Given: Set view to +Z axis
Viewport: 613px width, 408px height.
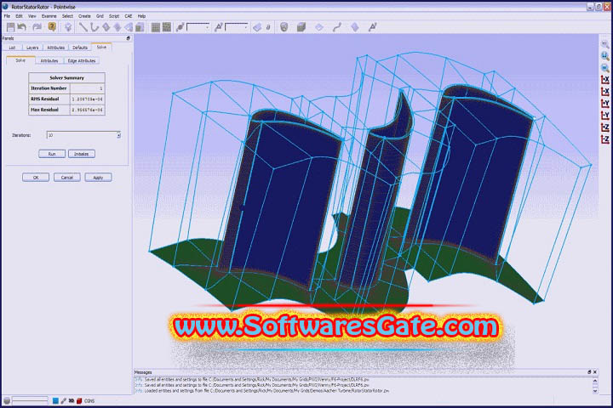Looking at the screenshot, I should click(x=604, y=127).
